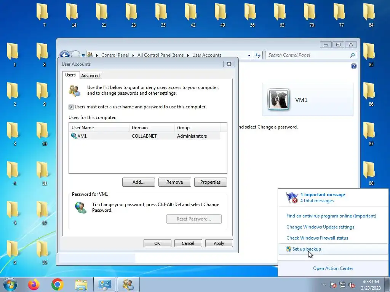This screenshot has height=292, width=390.
Task: Select desktop folder named 7
Action: pos(43,15)
